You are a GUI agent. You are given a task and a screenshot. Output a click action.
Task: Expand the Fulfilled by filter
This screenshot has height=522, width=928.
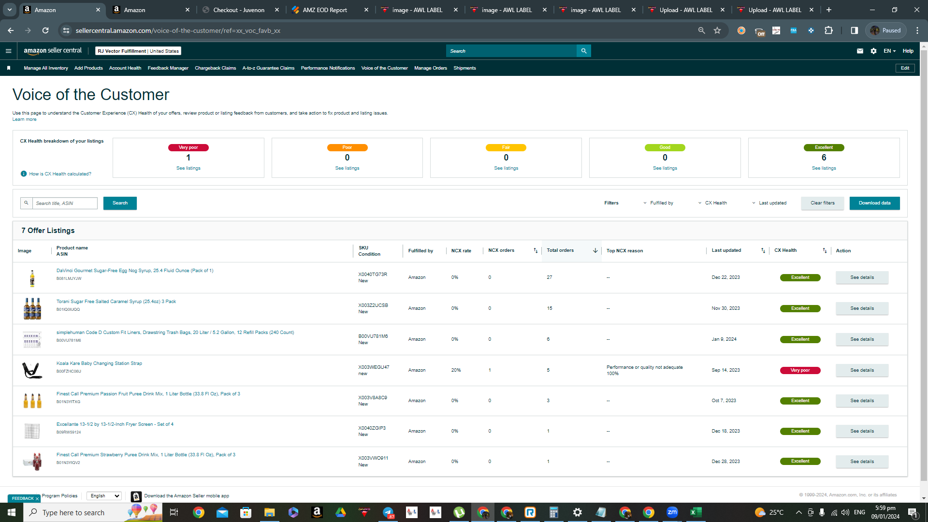pyautogui.click(x=658, y=203)
